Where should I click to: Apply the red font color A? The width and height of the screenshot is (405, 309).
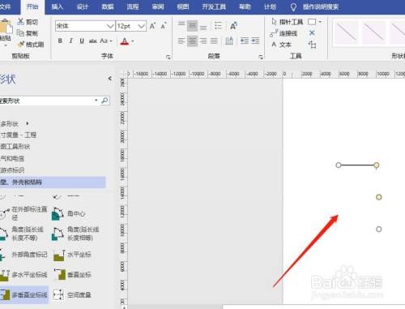point(125,41)
